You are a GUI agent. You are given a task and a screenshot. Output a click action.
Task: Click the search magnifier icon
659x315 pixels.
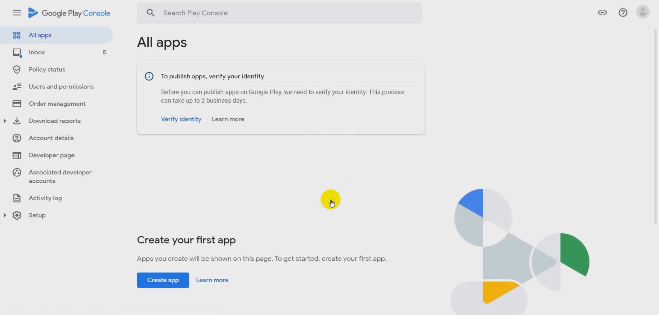pyautogui.click(x=151, y=13)
